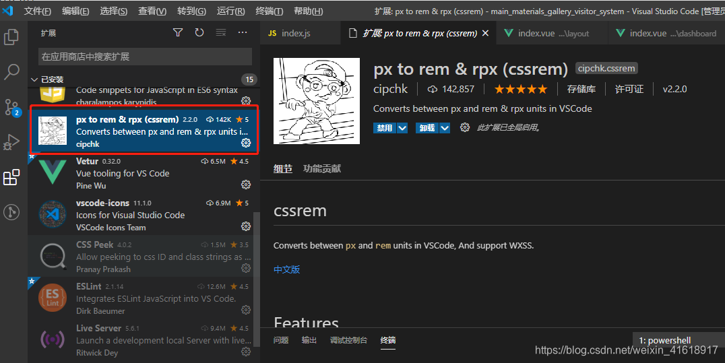Open the 帮助(H) menu
Viewport: 725px width, 363px height.
coord(309,11)
